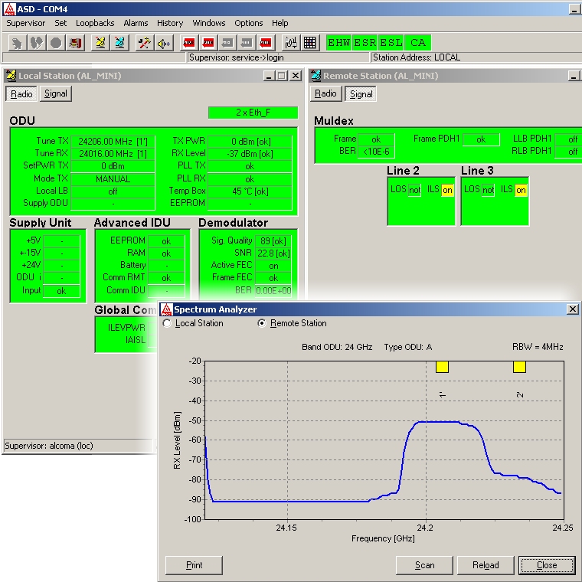Viewport: 582px width, 582px height.
Task: Click the Tune TX 24206.00 MHz field
Action: click(x=113, y=142)
